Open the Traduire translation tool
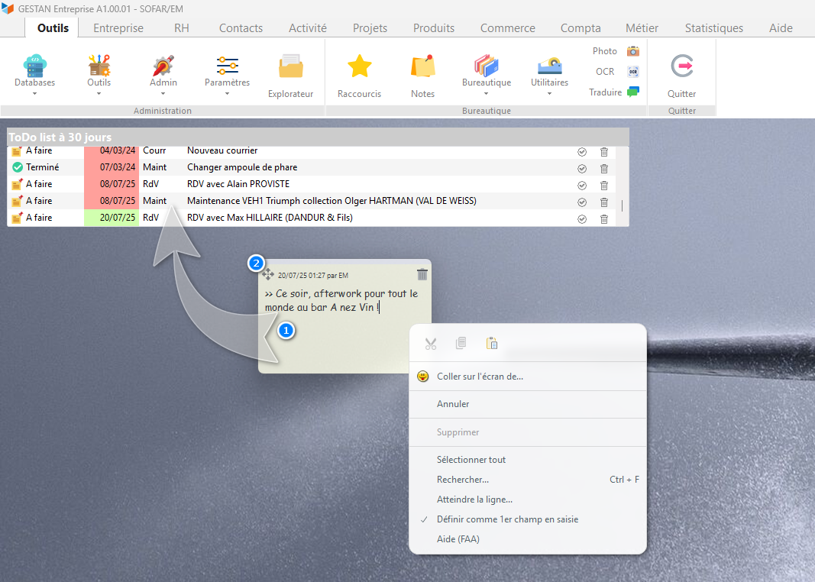Image resolution: width=815 pixels, height=582 pixels. coord(632,92)
